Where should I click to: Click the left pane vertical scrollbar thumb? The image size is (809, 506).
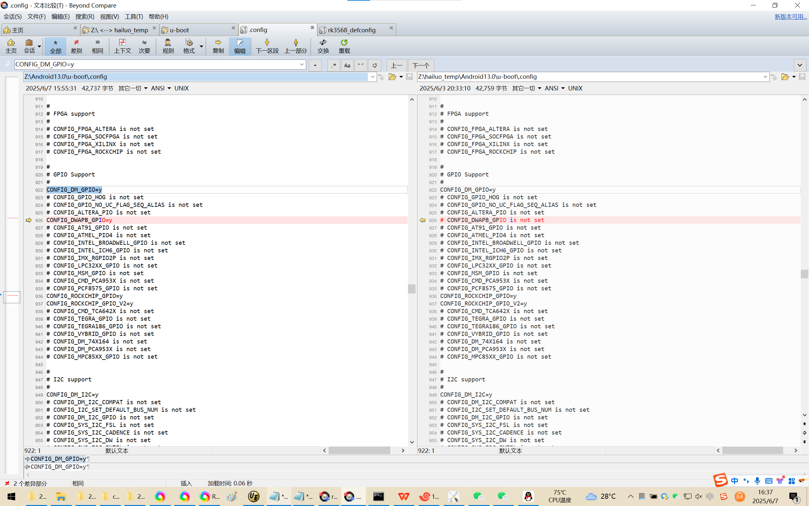(411, 288)
